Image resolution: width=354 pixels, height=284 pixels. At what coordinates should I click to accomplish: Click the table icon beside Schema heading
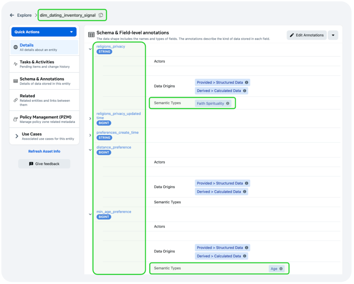pos(91,35)
